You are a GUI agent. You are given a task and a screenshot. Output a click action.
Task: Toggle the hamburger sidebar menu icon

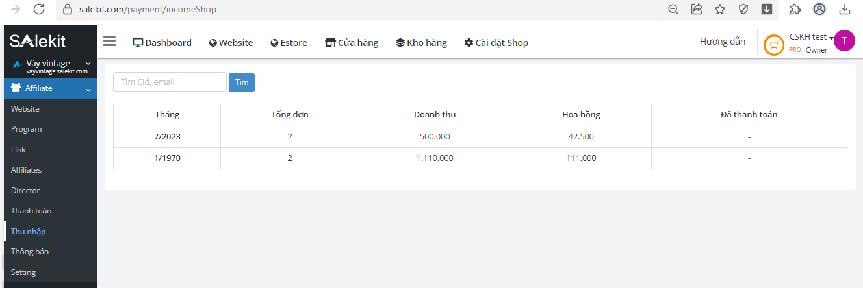coord(109,42)
